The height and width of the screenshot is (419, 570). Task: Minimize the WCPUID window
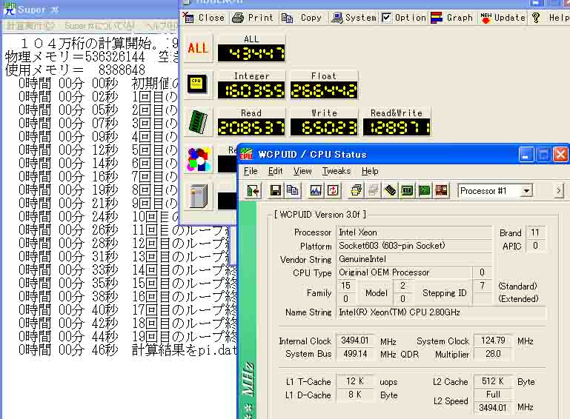click(526, 154)
